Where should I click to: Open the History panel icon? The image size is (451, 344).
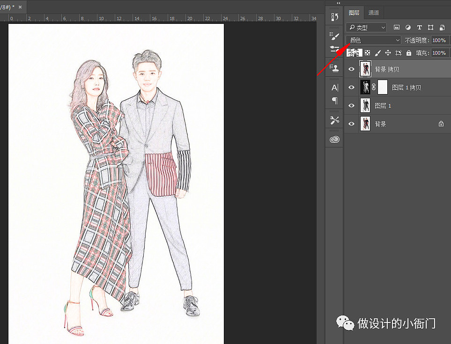tap(334, 17)
